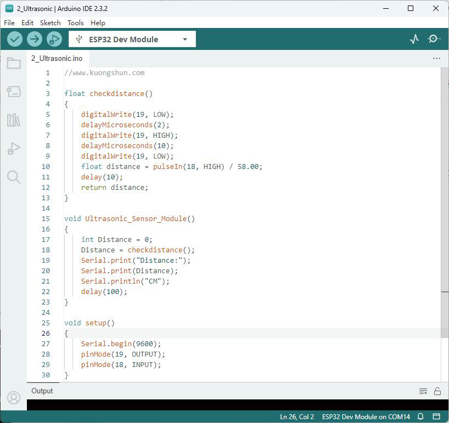Click the Verify sketch checkmark button
This screenshot has height=423, width=449.
[15, 39]
